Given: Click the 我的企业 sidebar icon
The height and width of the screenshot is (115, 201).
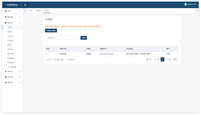Looking at the screenshot, I should click(x=6, y=82).
